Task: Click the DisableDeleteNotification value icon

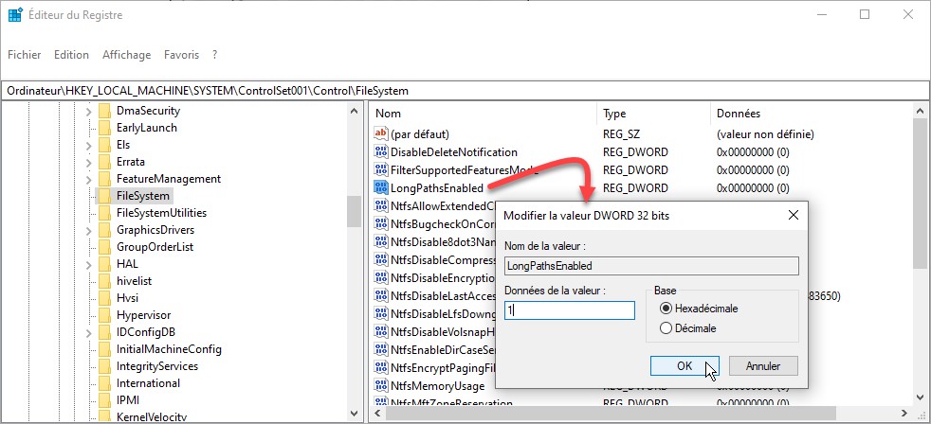Action: pos(382,152)
